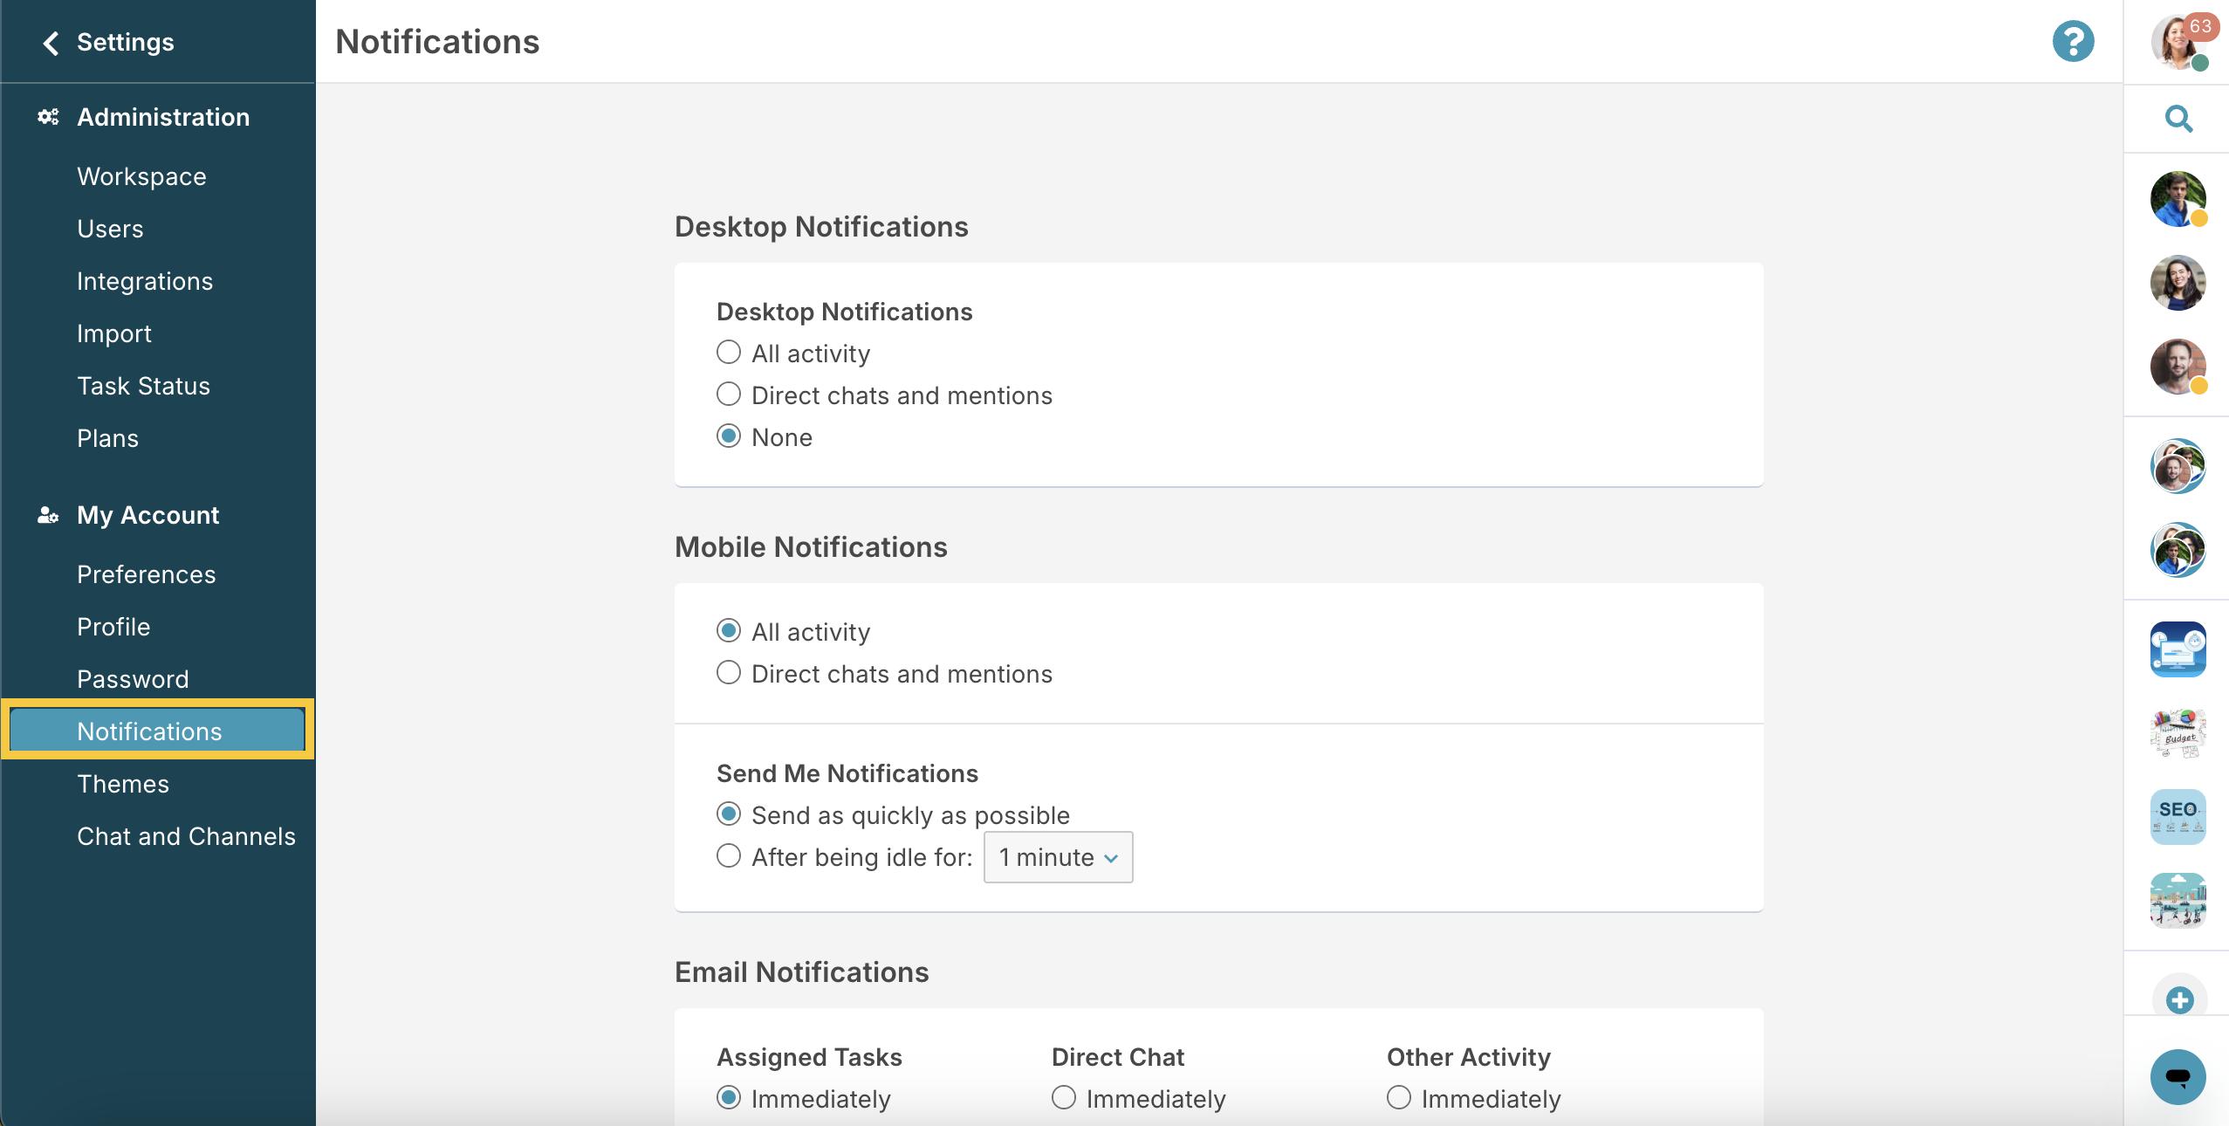
Task: Open the help question mark icon
Action: point(2073,41)
